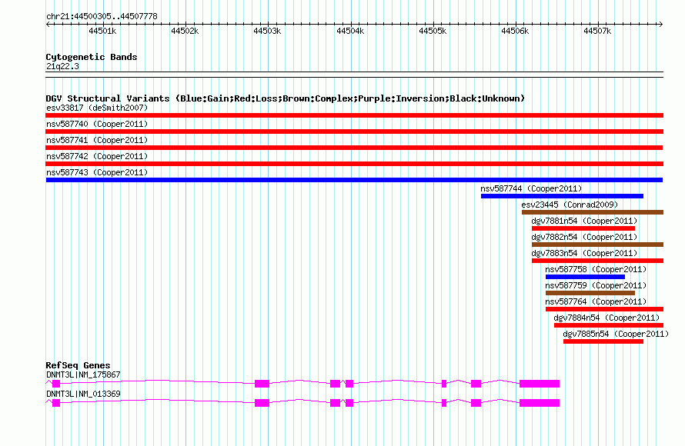The width and height of the screenshot is (685, 446).
Task: Open the DNMT3L|NM_013369 transcript label
Action: [83, 394]
